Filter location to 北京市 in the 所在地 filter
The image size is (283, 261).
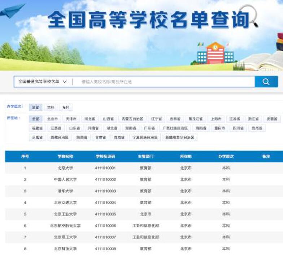point(53,119)
